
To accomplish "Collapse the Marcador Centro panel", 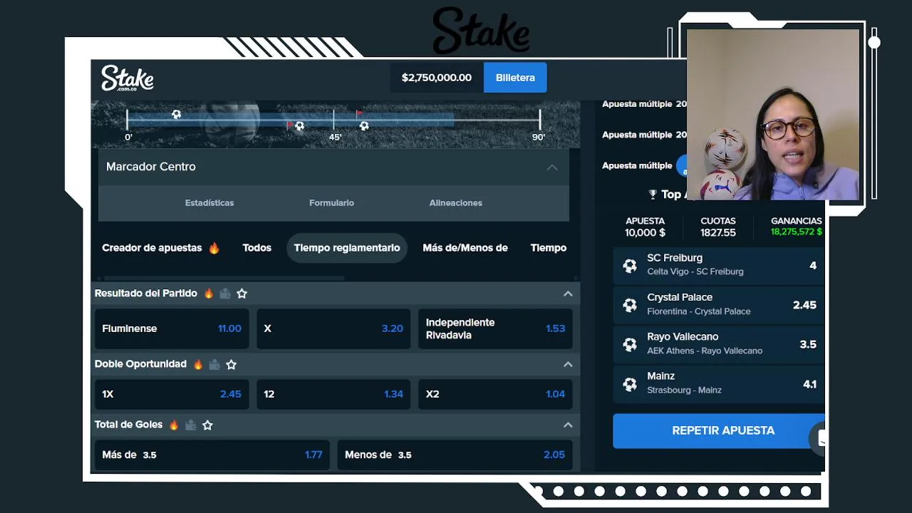I will pos(552,167).
